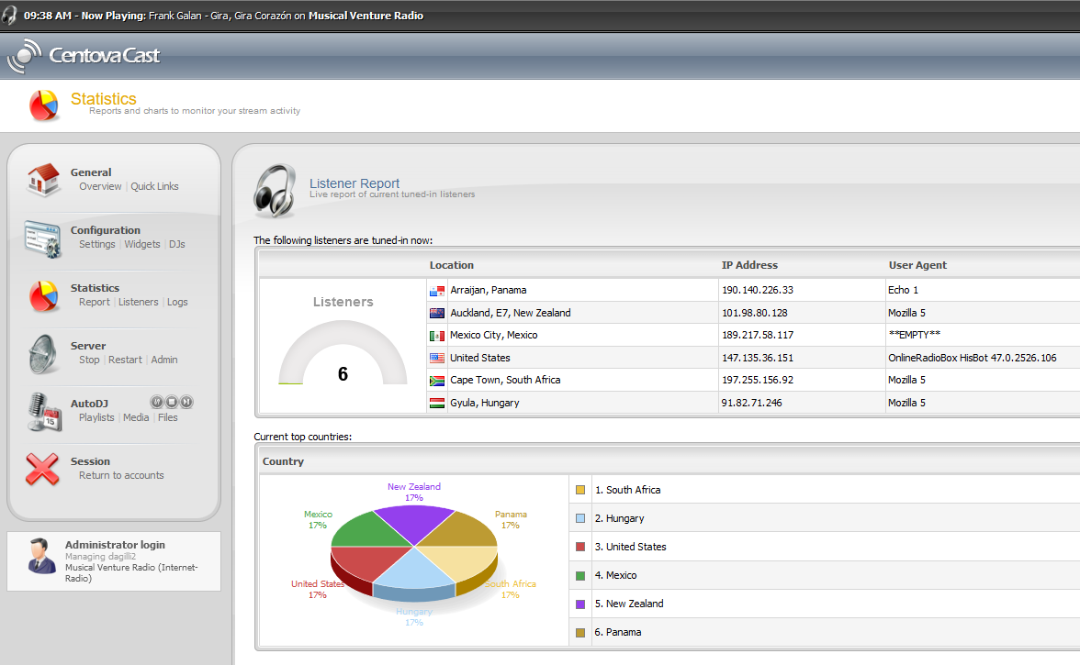Open the Overview link under General
This screenshot has width=1080, height=665.
[100, 187]
